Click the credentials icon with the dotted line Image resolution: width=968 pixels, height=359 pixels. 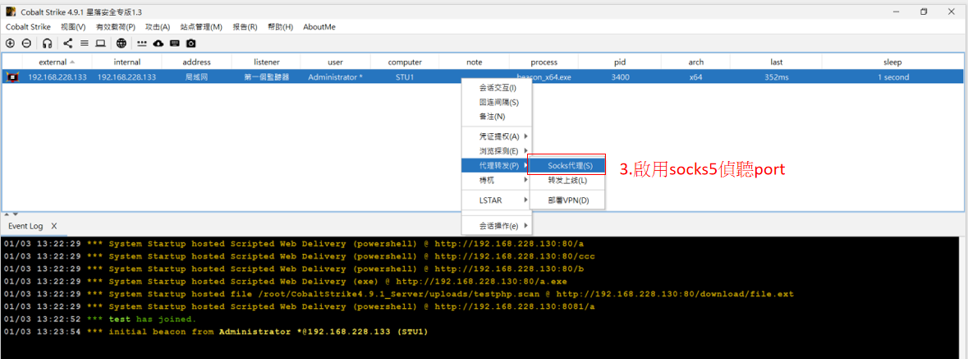(x=143, y=44)
